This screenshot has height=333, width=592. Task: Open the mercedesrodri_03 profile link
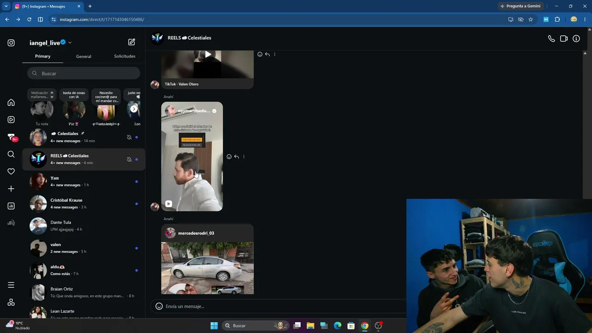point(196,233)
